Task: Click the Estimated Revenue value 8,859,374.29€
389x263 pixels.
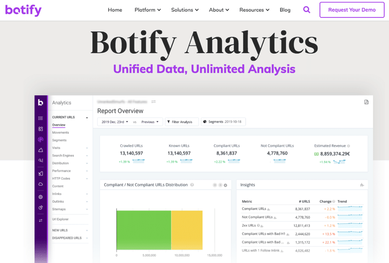Action: [x=335, y=154]
